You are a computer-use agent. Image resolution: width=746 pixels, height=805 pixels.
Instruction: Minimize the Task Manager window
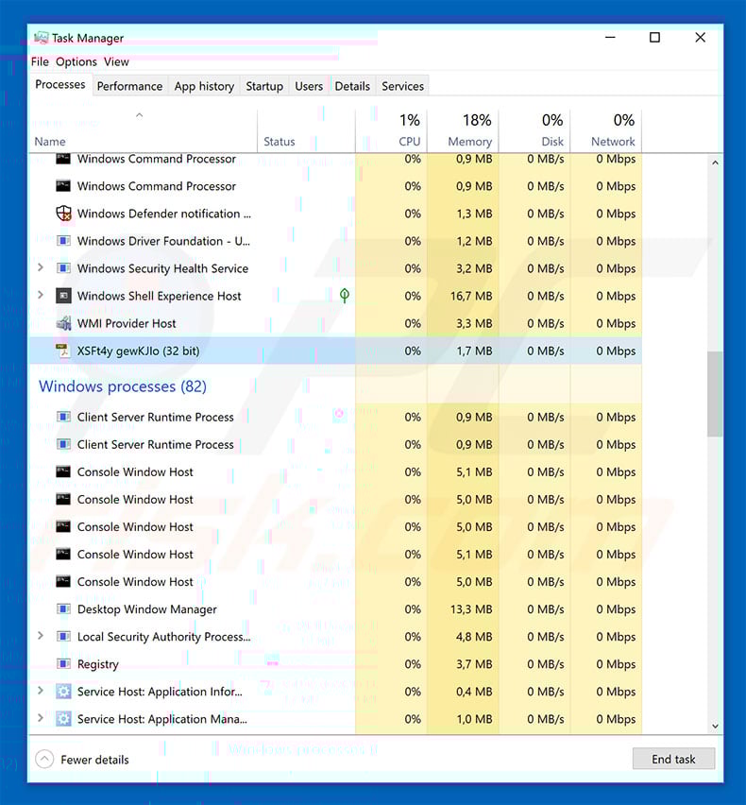[x=610, y=38]
